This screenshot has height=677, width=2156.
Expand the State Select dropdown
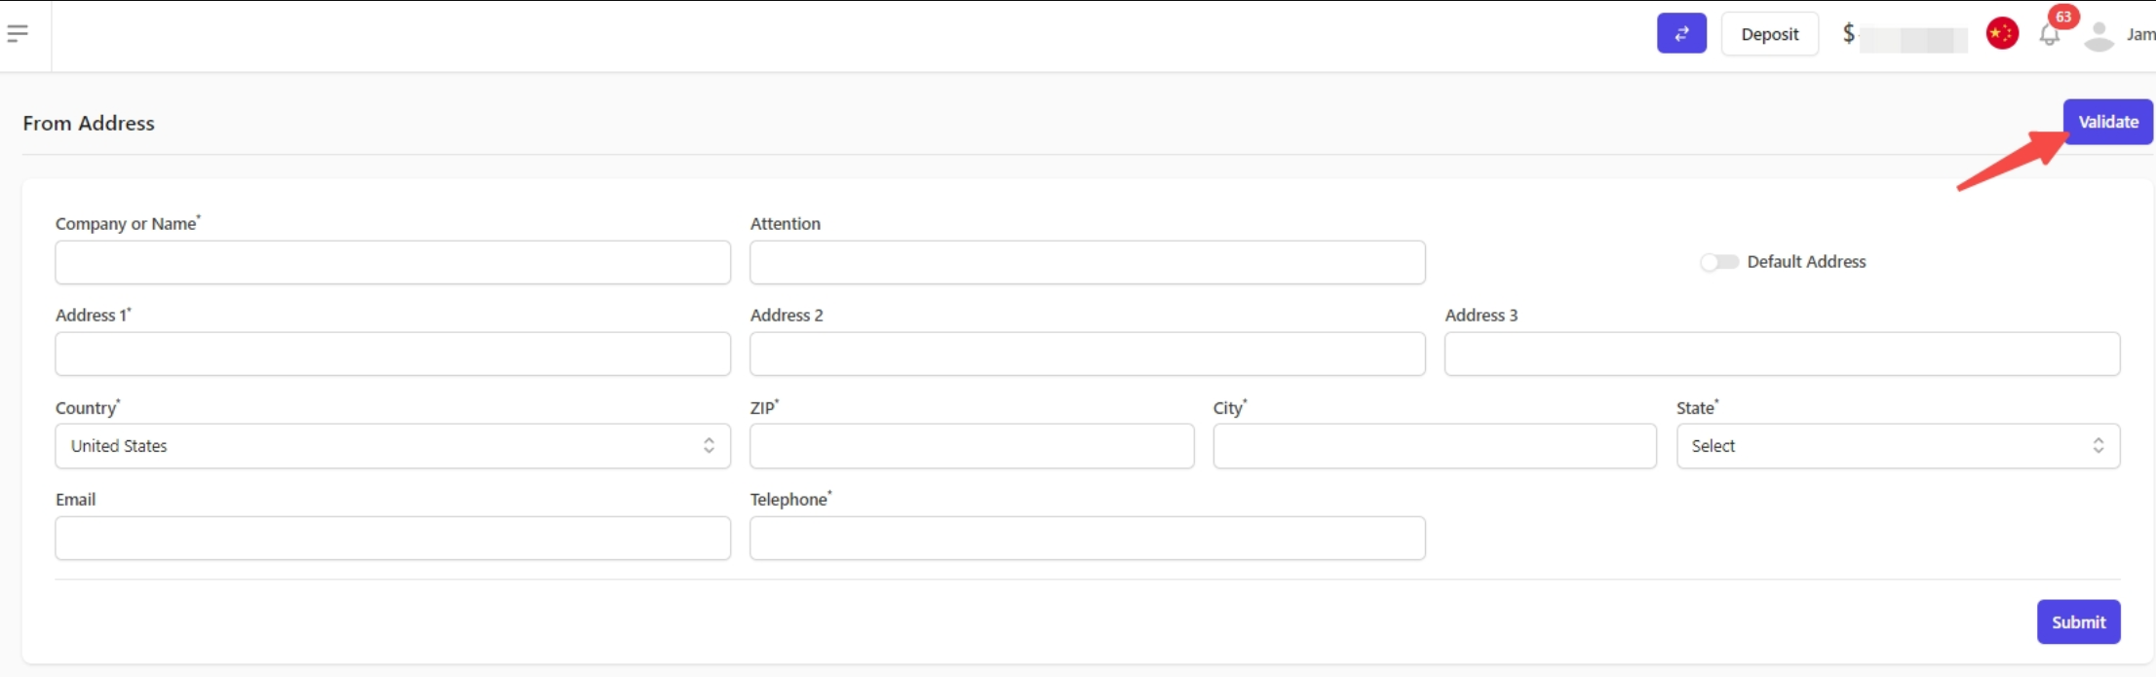[x=1898, y=446]
